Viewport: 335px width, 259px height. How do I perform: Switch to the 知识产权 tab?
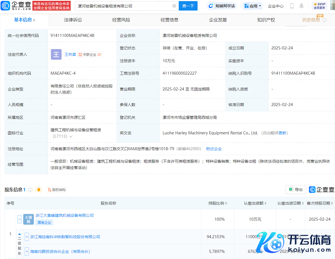(266, 20)
